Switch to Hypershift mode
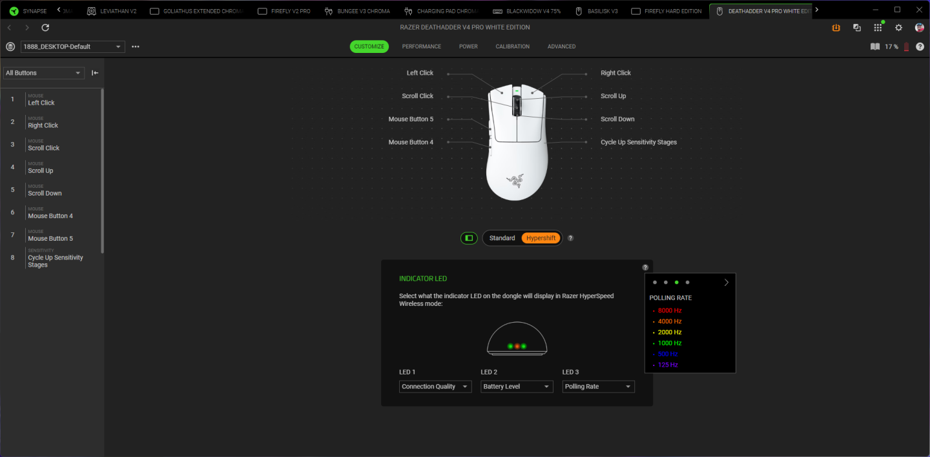The image size is (930, 457). coord(541,238)
